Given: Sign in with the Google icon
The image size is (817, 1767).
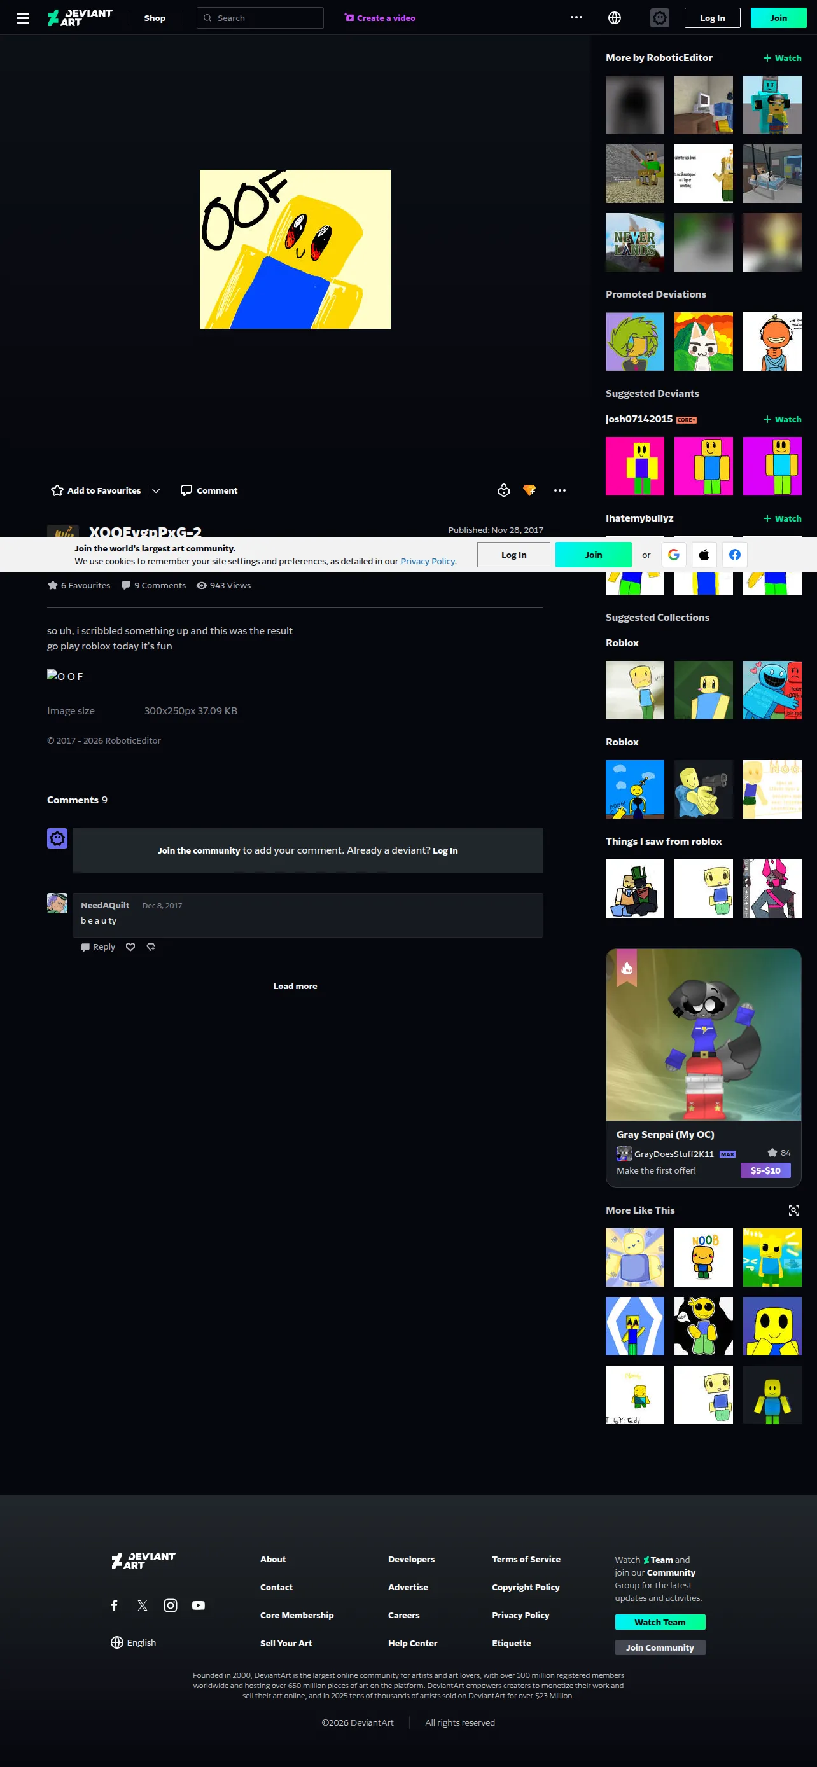Looking at the screenshot, I should [x=674, y=555].
